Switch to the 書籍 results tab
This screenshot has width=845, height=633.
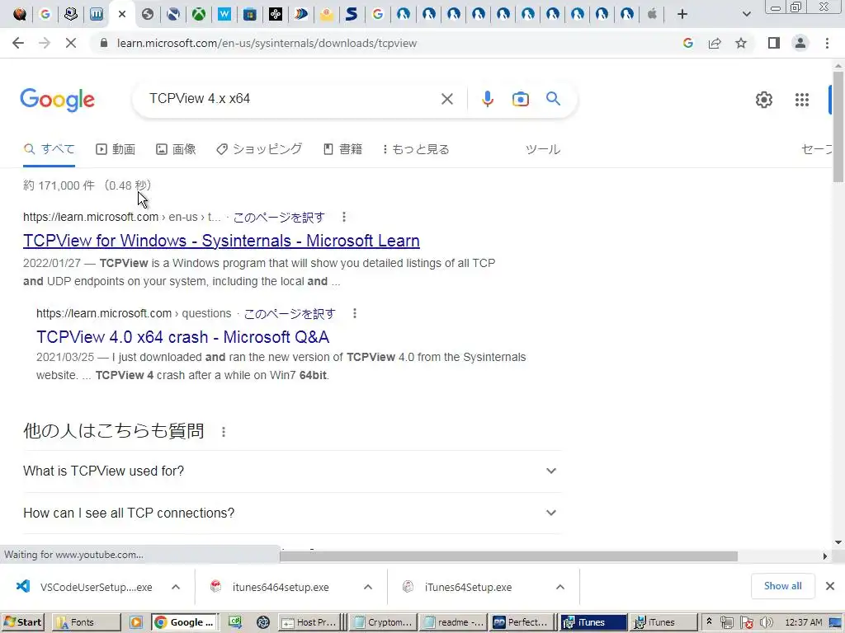point(342,149)
